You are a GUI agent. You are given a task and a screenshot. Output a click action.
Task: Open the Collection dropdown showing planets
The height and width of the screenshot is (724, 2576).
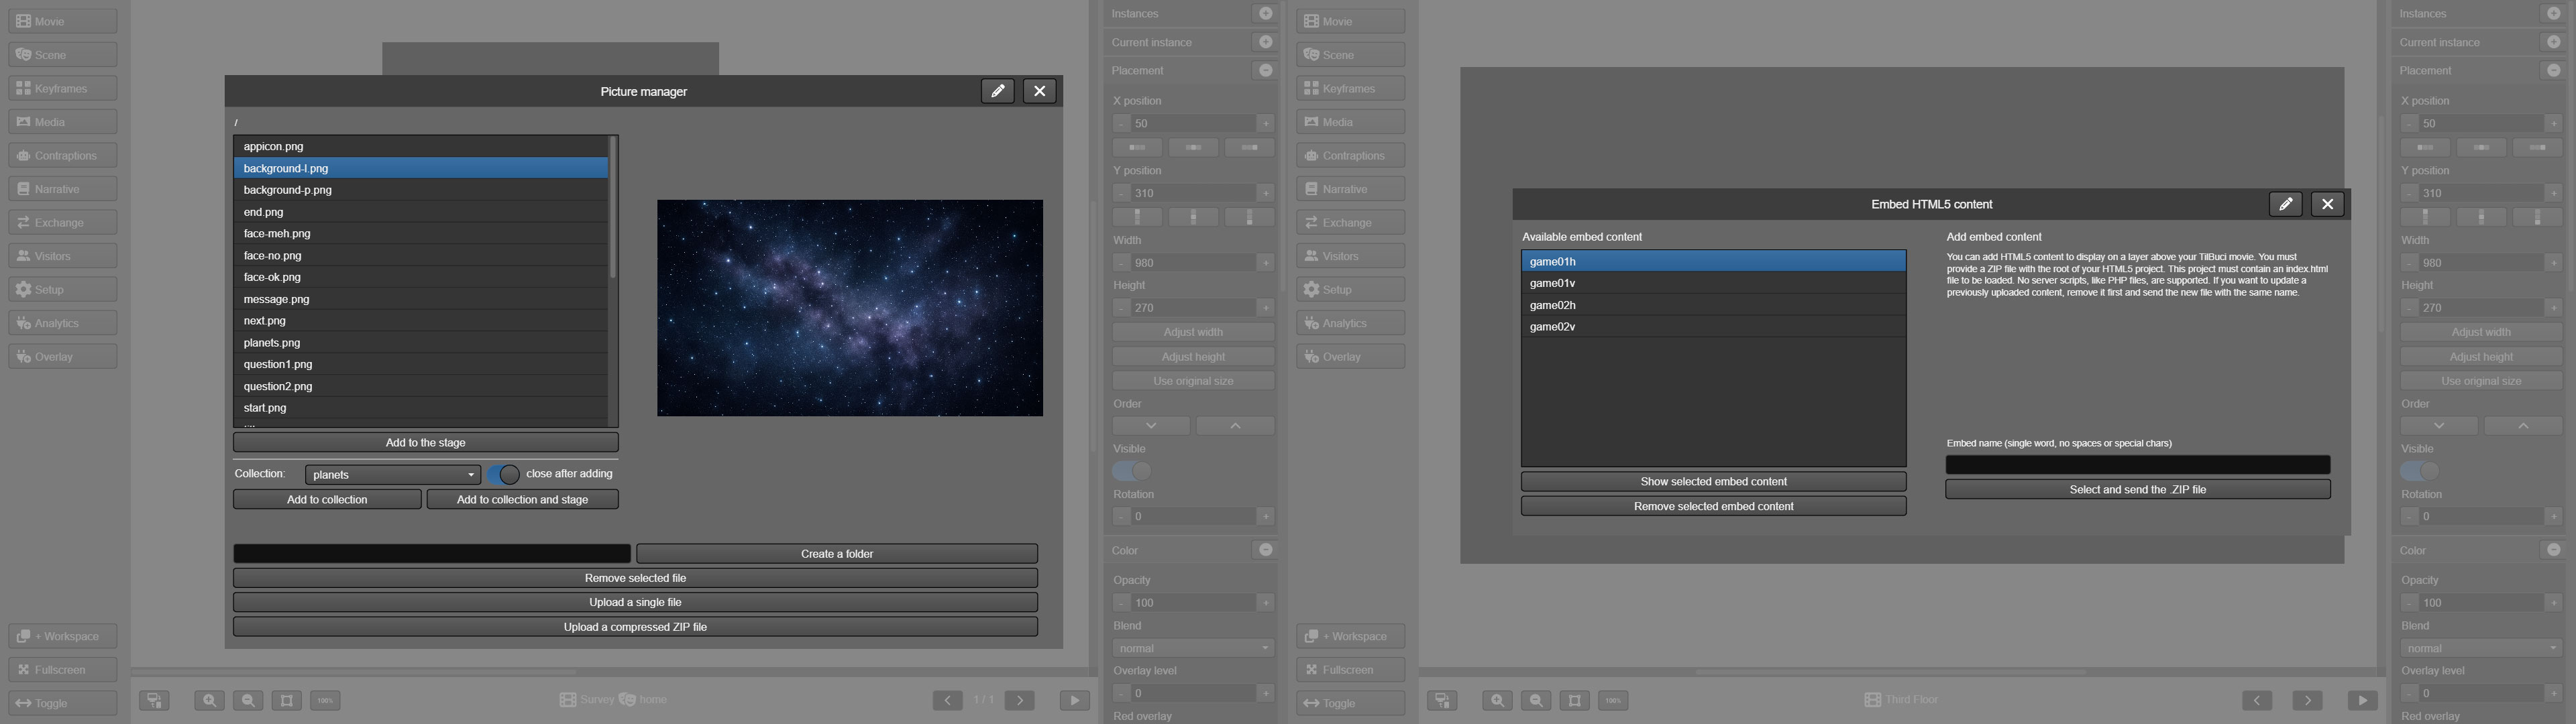[x=392, y=475]
